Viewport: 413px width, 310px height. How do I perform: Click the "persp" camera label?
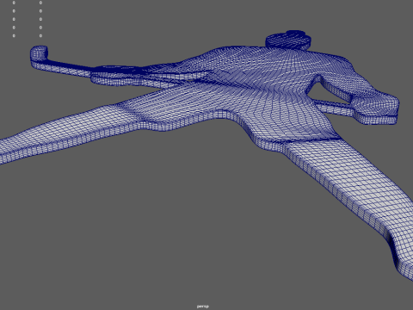[203, 307]
